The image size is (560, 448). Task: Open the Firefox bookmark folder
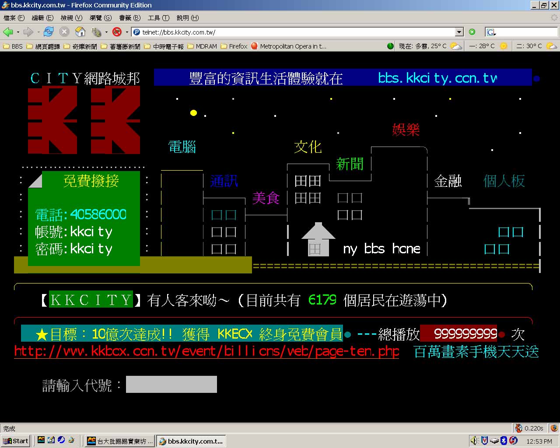[234, 46]
